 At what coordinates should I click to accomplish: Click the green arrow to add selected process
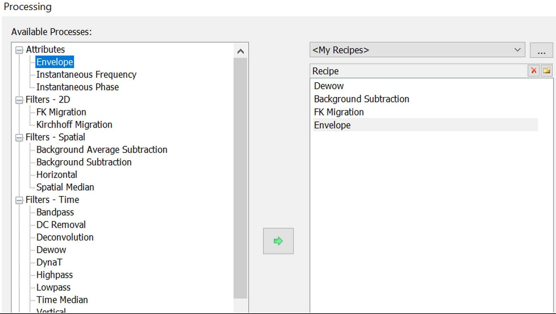278,241
